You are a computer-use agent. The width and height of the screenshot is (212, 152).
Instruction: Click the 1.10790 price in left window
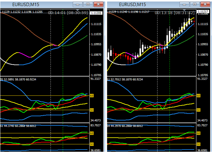(96, 65)
